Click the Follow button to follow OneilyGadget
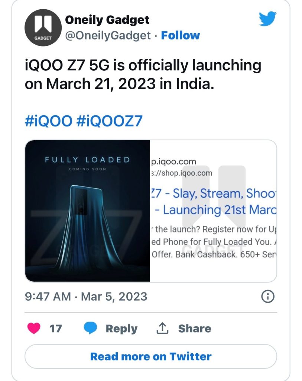Image resolution: width=302 pixels, height=381 pixels. 181,36
